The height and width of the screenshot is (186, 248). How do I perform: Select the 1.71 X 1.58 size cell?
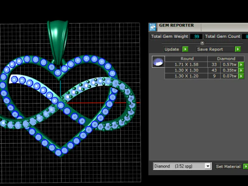tap(186, 65)
